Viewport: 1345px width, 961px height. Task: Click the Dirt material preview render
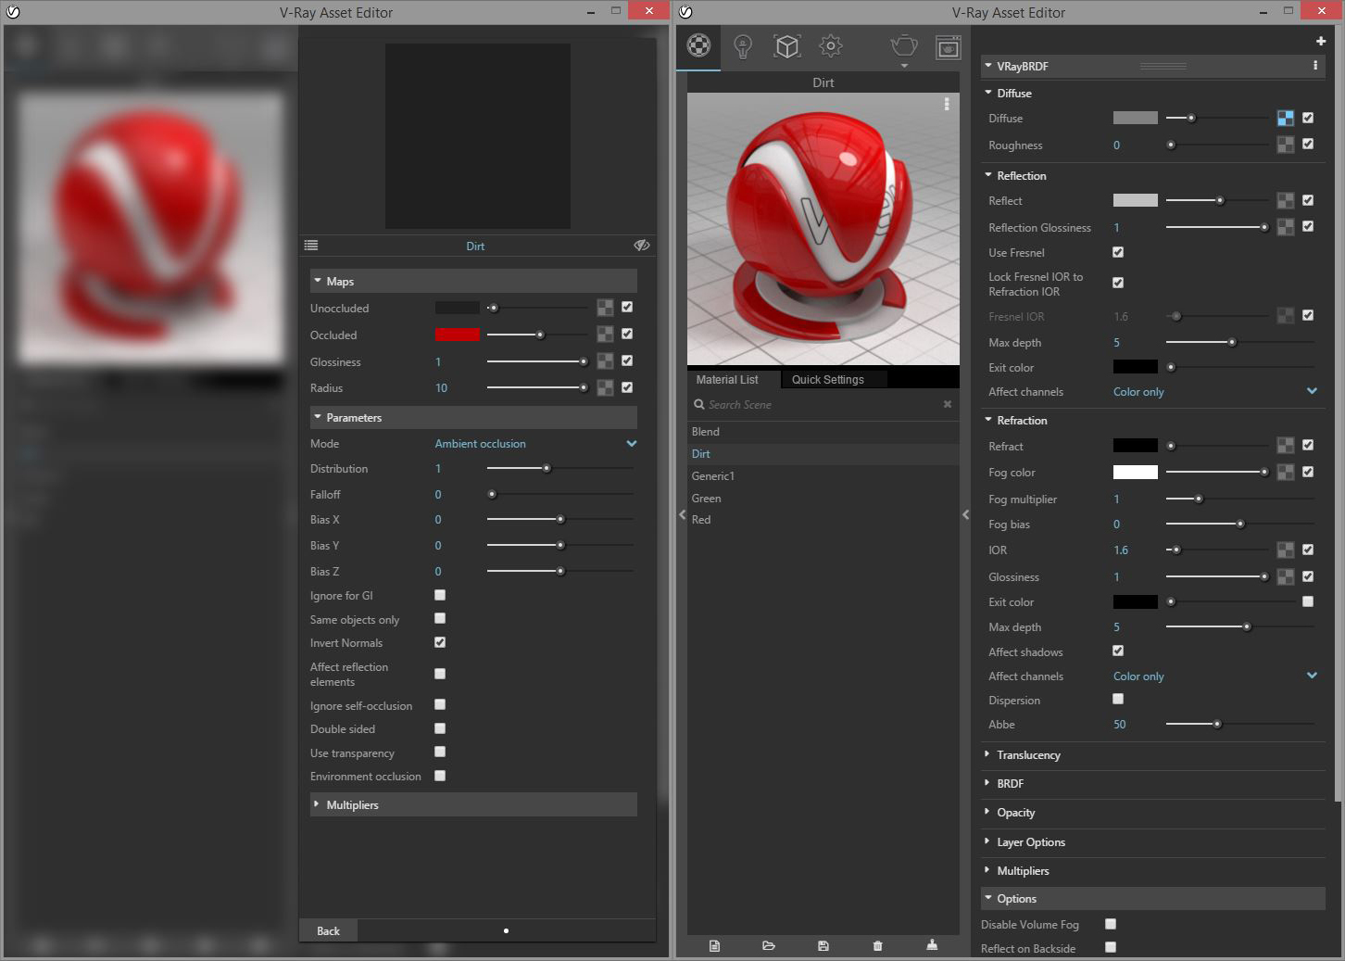[823, 229]
